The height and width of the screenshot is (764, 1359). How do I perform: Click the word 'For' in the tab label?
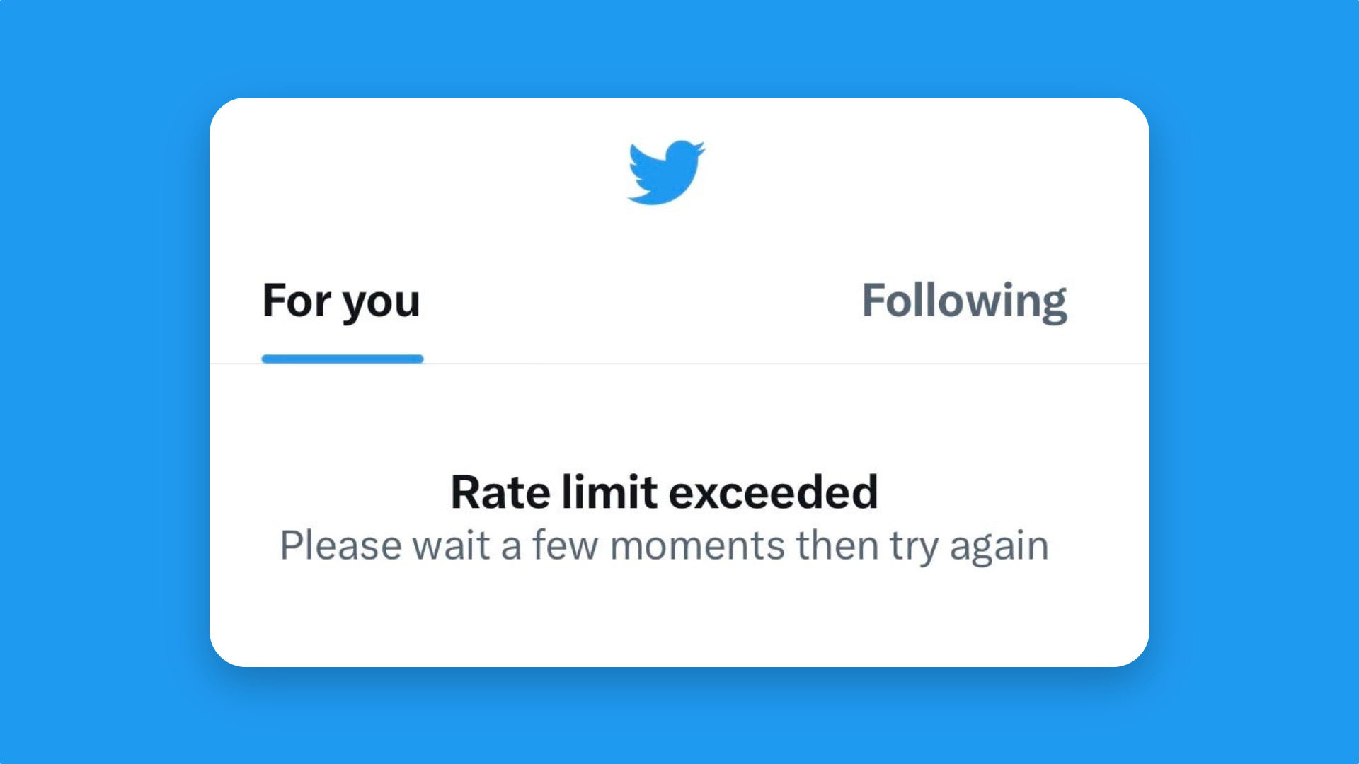[x=297, y=301]
